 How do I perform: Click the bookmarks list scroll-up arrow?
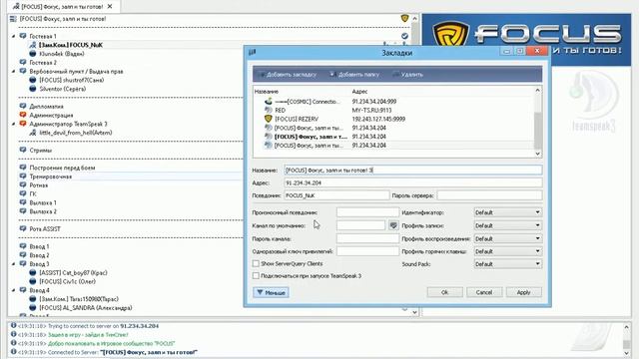(x=537, y=90)
